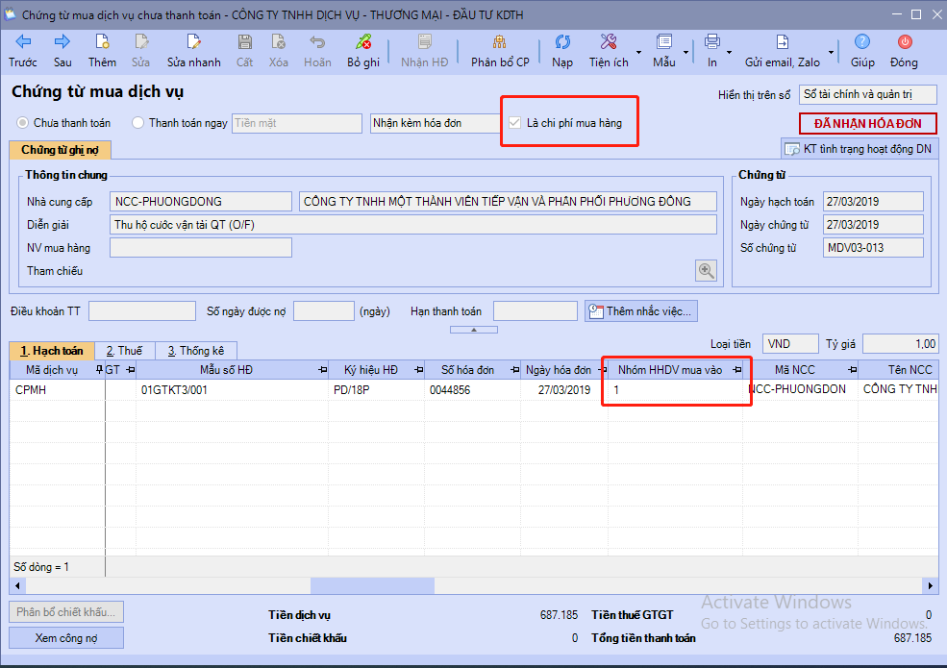Click the Gửi email, Zalo icon
This screenshot has height=668, width=947.
[x=783, y=42]
